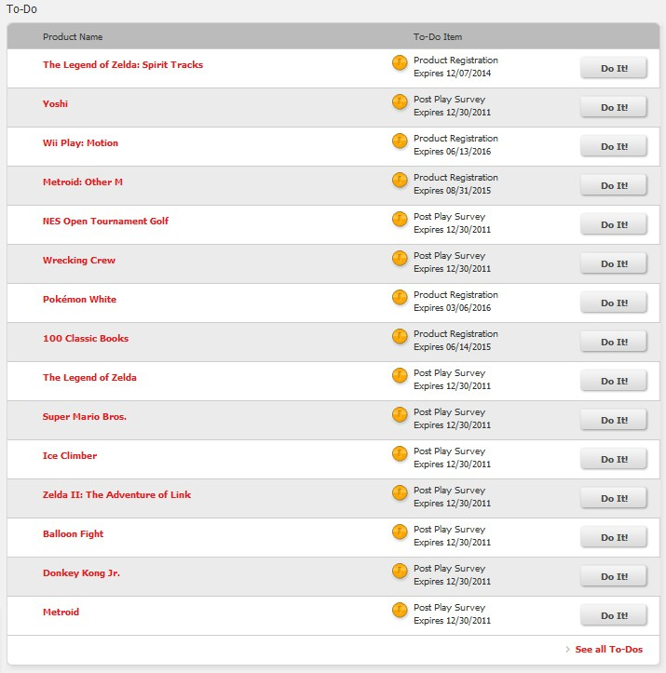Screen dimensions: 666x673
Task: Click the coin icon in the Yoshi row
Action: 400,101
